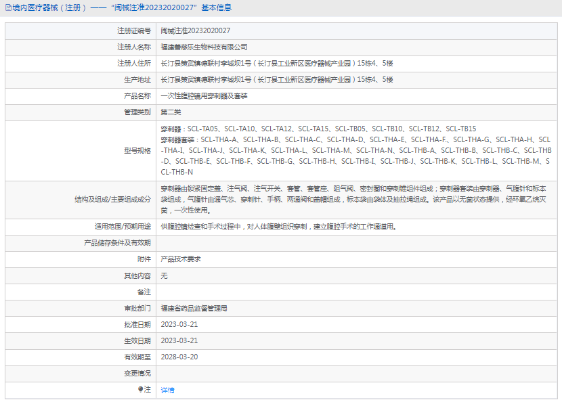The width and height of the screenshot is (562, 402).
Task: Click the model line starting with 穿刺器套装：SCL-THA-A
Action: [355, 139]
